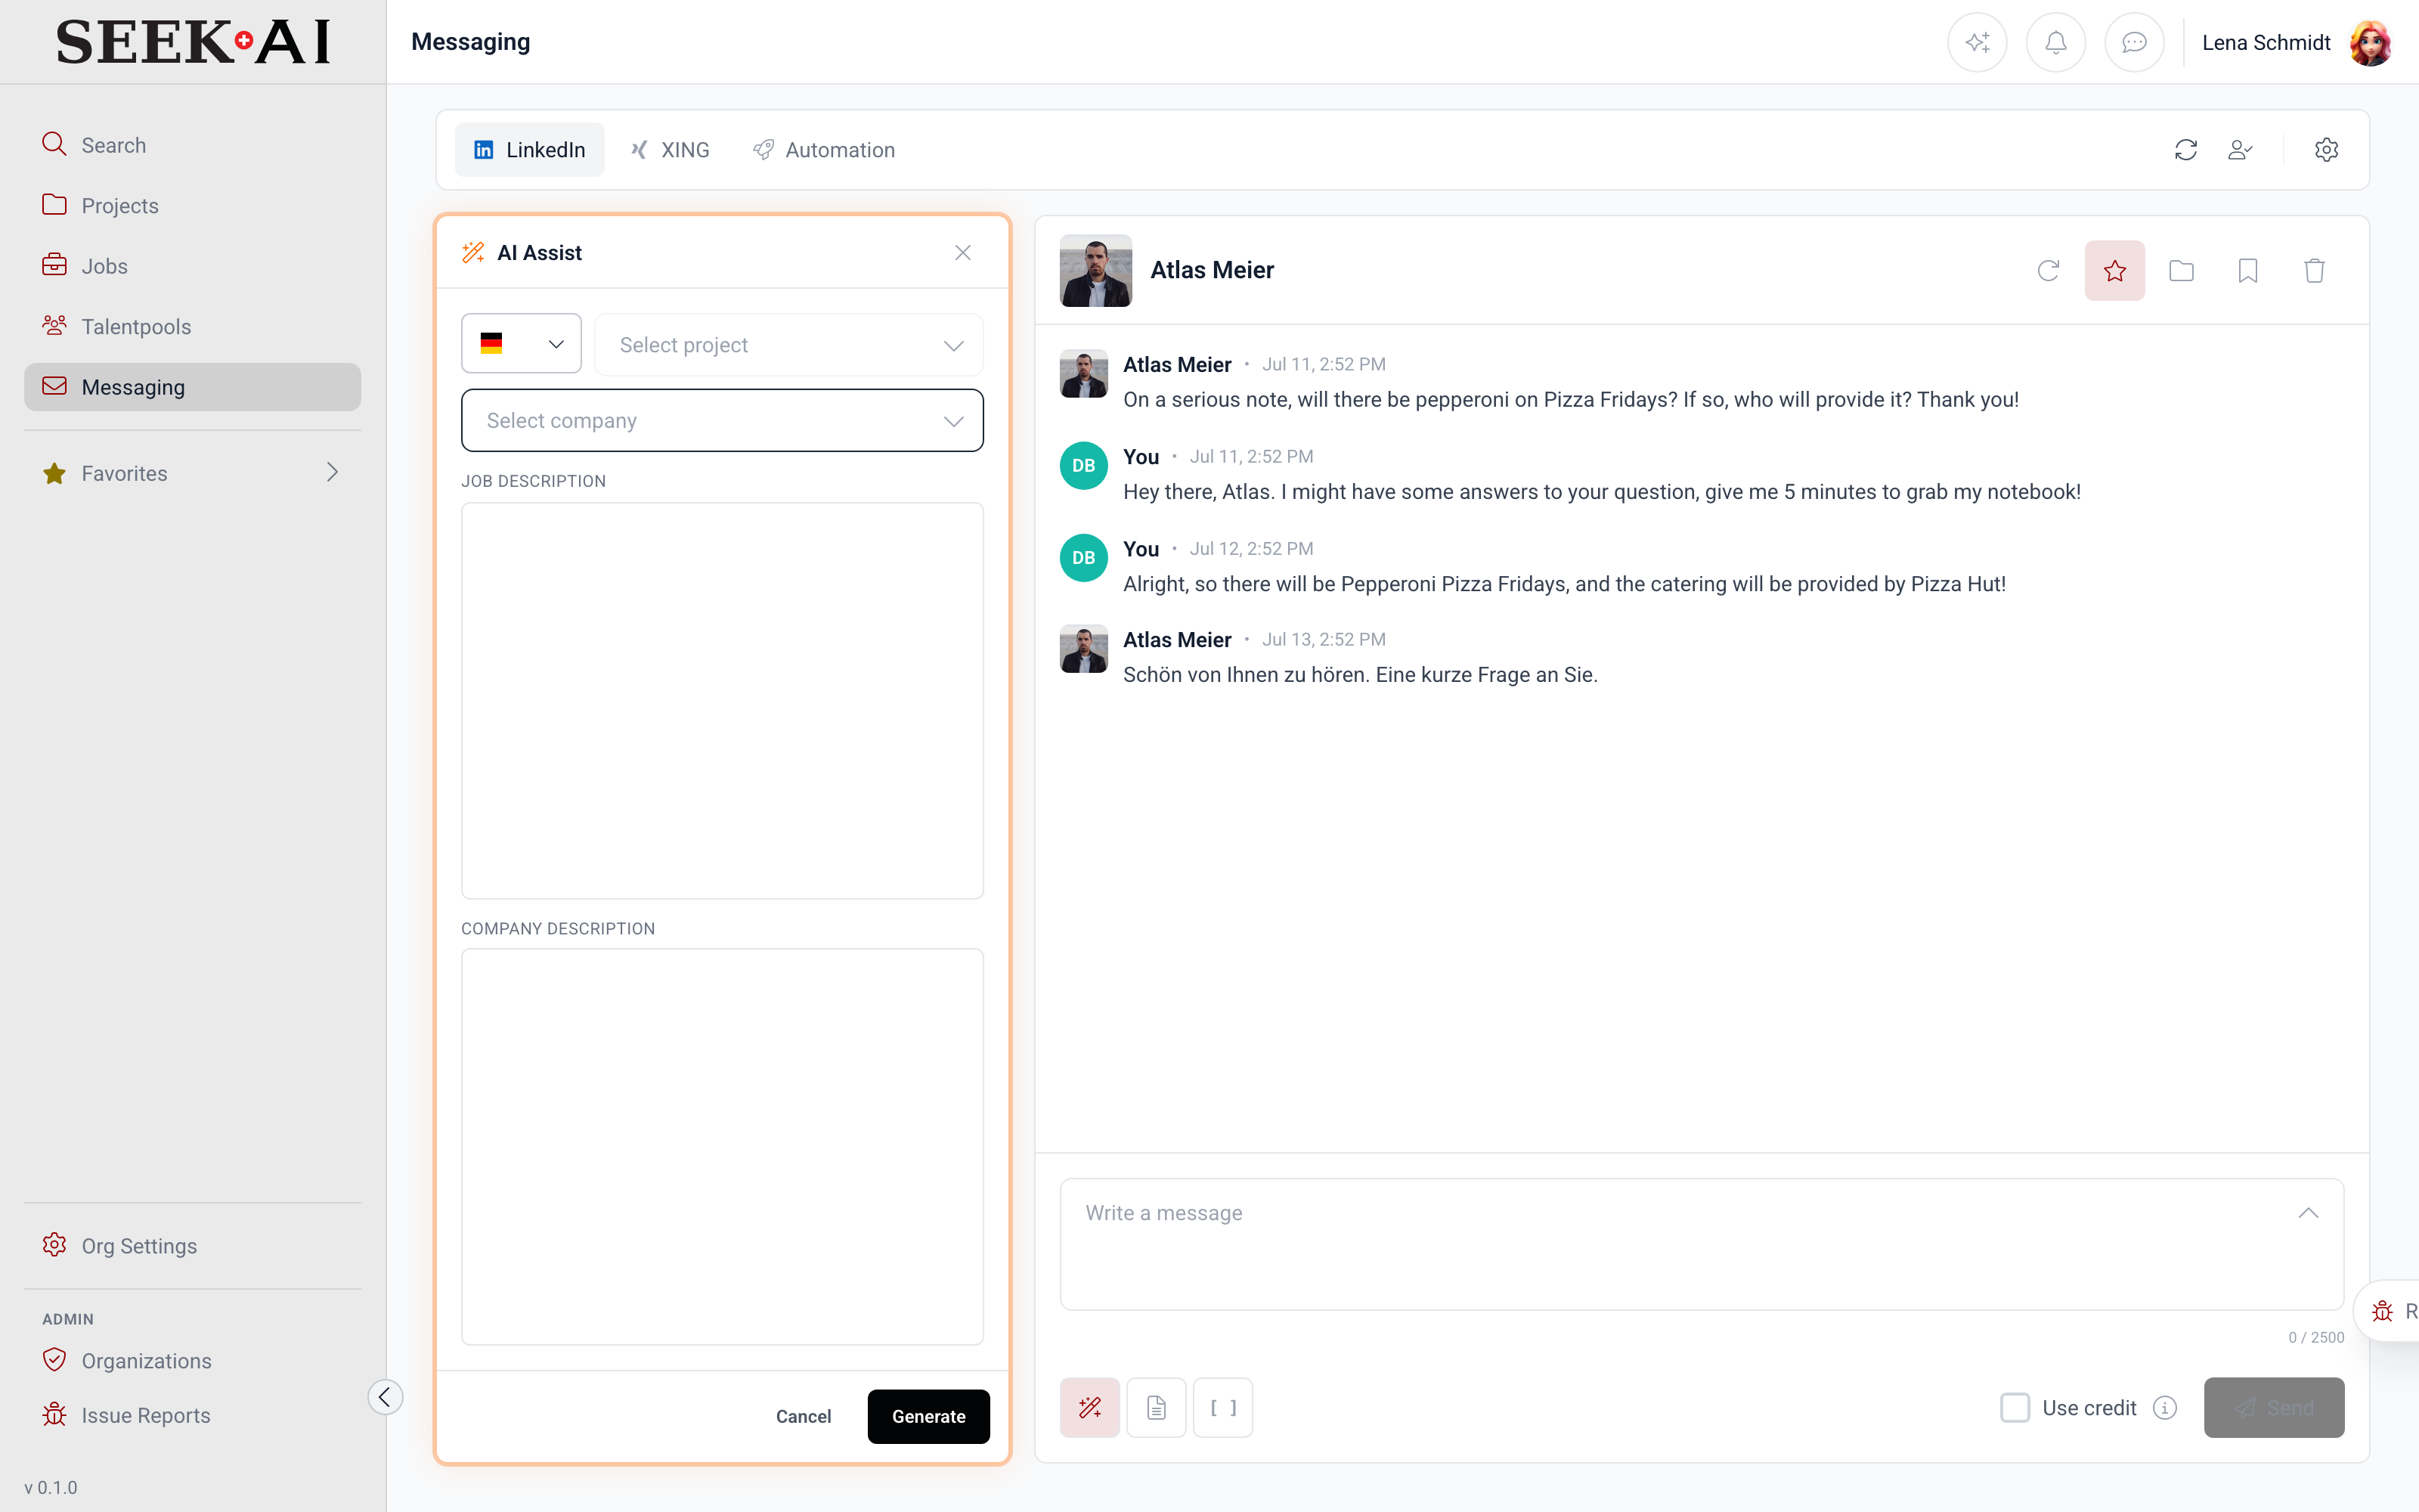Switch to the XING tab

[x=670, y=150]
